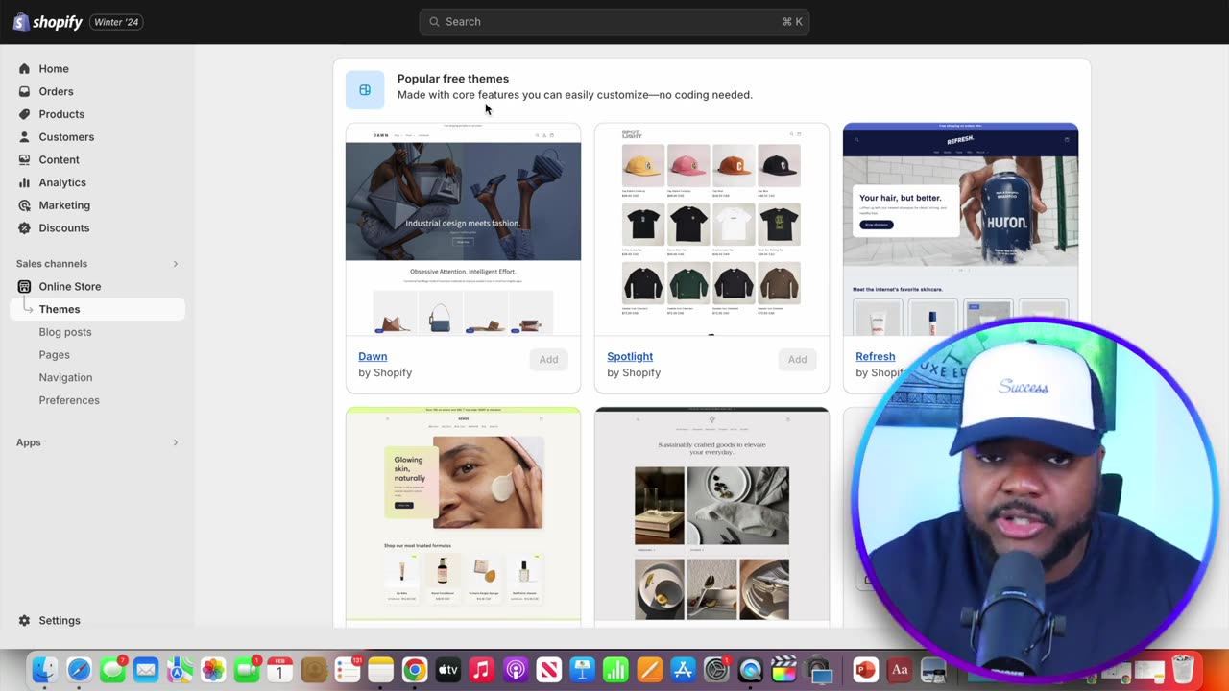1229x691 pixels.
Task: Click the Winter '24 edition badge
Action: point(116,22)
